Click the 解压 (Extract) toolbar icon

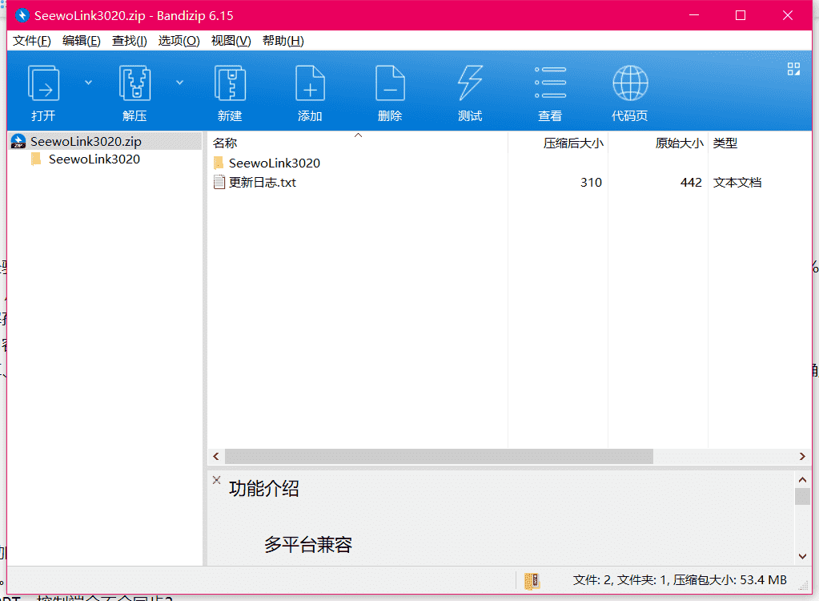click(134, 83)
